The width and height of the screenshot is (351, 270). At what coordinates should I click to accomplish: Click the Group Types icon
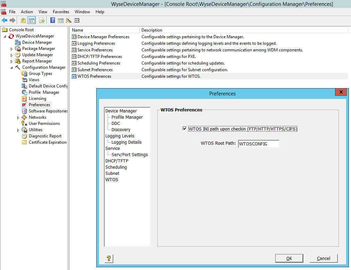coord(24,74)
